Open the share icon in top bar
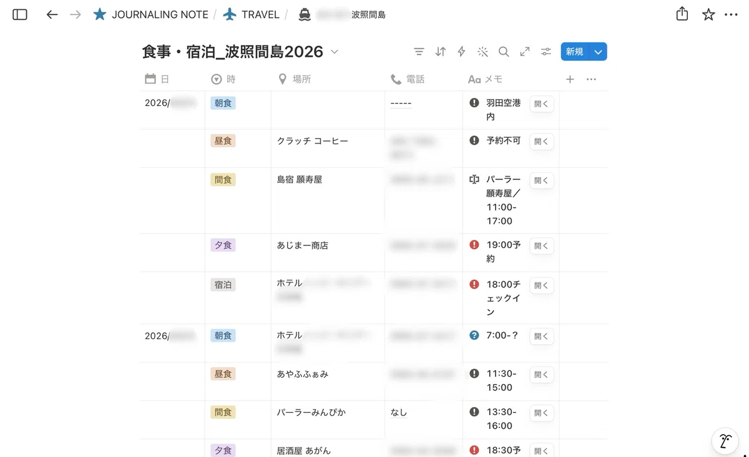The height and width of the screenshot is (457, 749). (x=682, y=14)
